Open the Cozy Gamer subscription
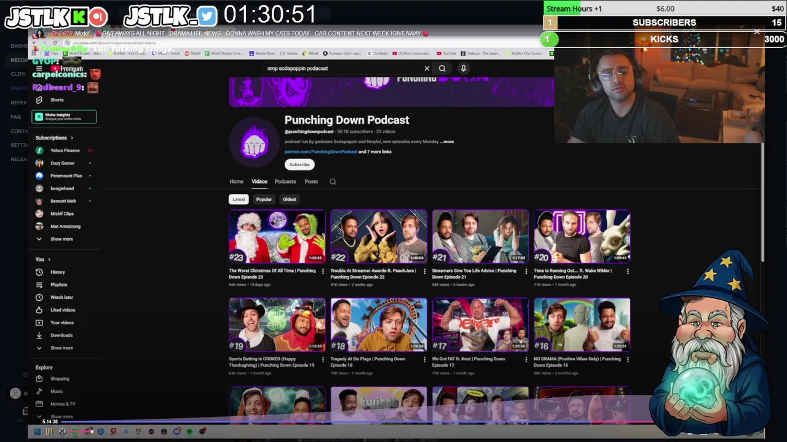 pyautogui.click(x=64, y=163)
